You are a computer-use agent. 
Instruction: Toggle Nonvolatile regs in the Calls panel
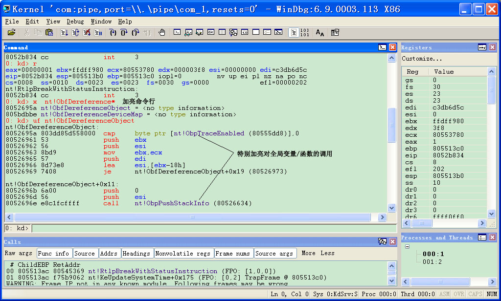point(184,254)
